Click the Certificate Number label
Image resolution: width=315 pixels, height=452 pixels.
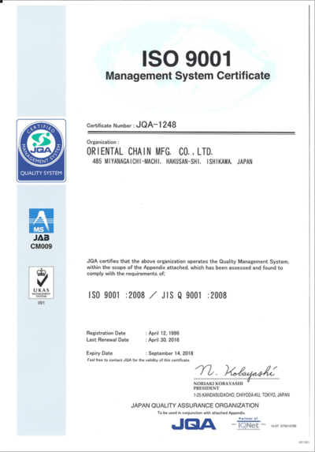coord(110,125)
